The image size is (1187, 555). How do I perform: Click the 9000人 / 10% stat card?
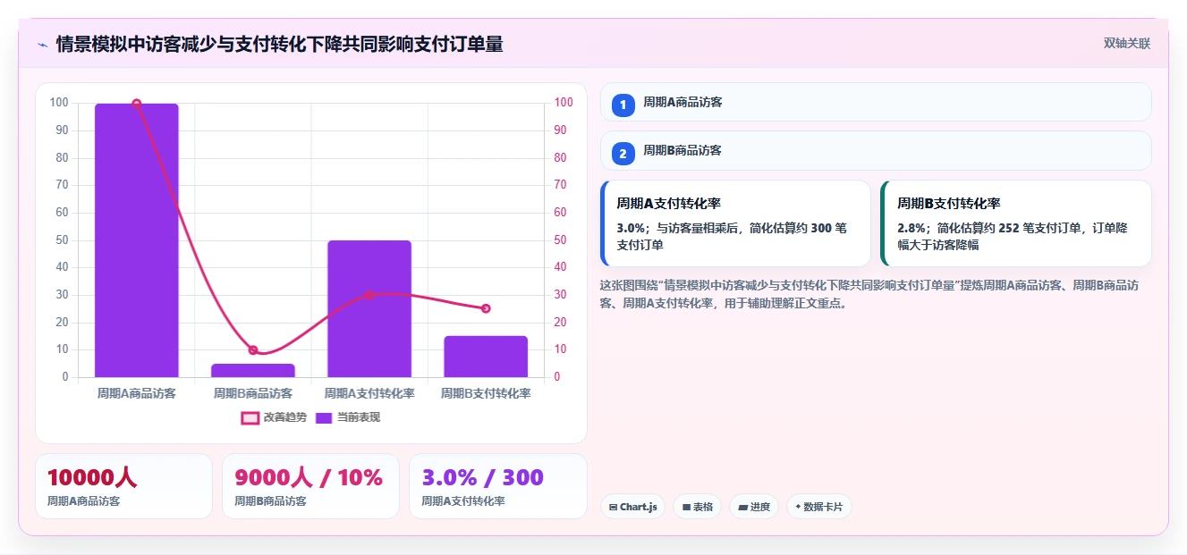click(310, 486)
